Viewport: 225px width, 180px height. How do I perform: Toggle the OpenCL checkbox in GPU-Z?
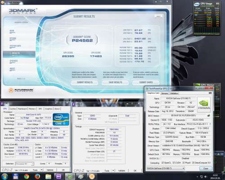pyautogui.click(x=162, y=163)
